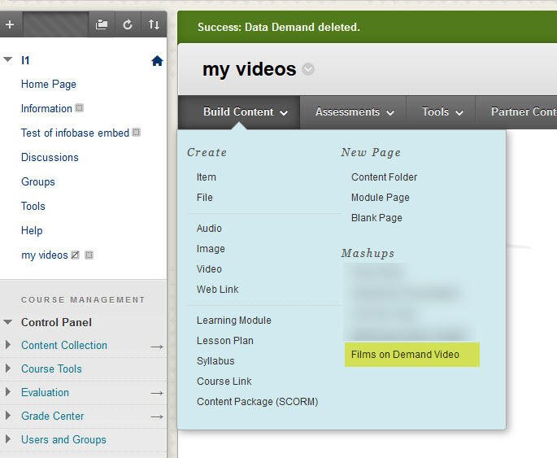Click the arrow icon beside Evaluation
Screen dimensions: 557x458
157,394
